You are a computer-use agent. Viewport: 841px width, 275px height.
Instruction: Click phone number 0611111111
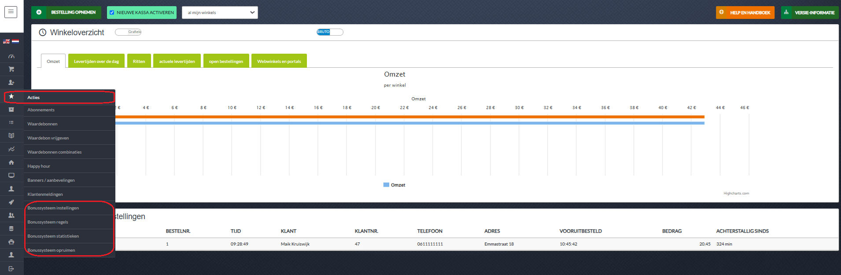tap(430, 244)
